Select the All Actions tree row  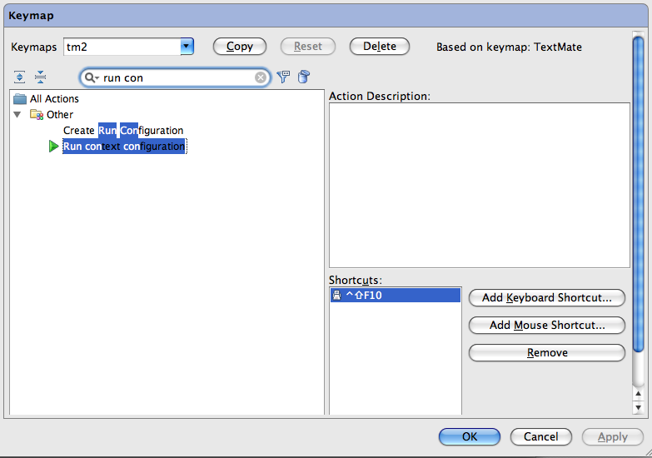tap(54, 99)
